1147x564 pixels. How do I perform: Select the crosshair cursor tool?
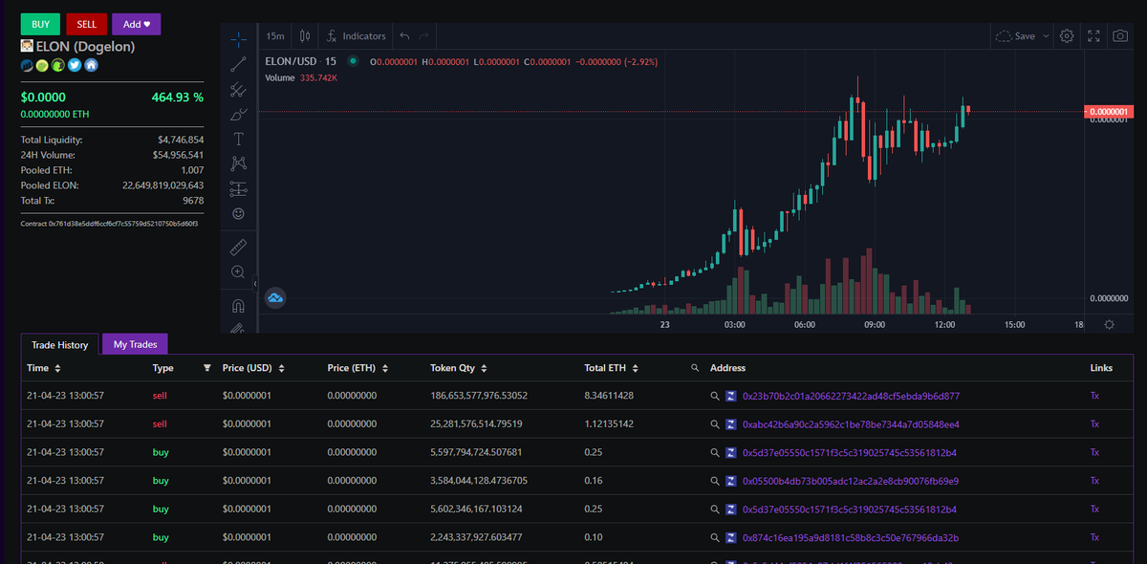[x=238, y=39]
